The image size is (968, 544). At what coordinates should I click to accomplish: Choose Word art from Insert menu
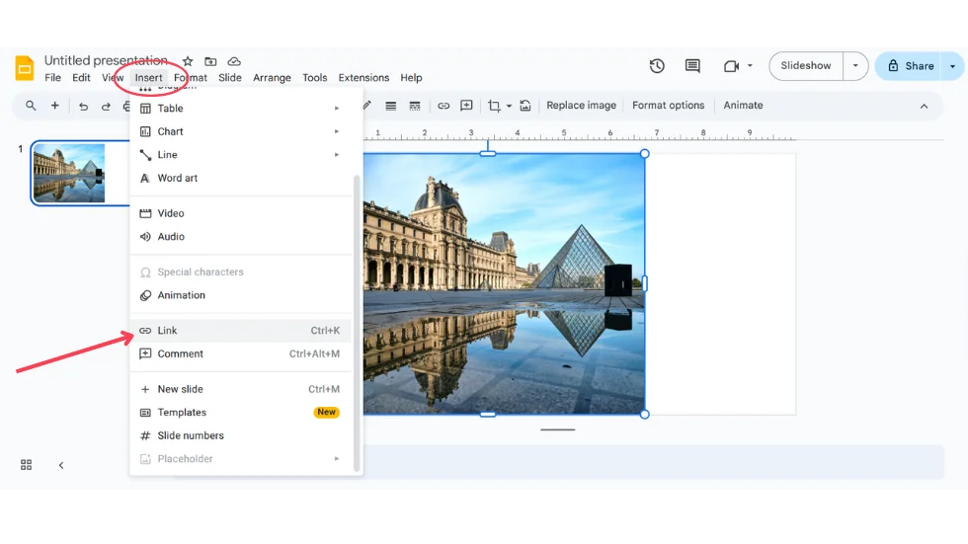pyautogui.click(x=241, y=179)
